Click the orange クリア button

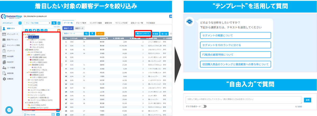[x=100, y=34]
